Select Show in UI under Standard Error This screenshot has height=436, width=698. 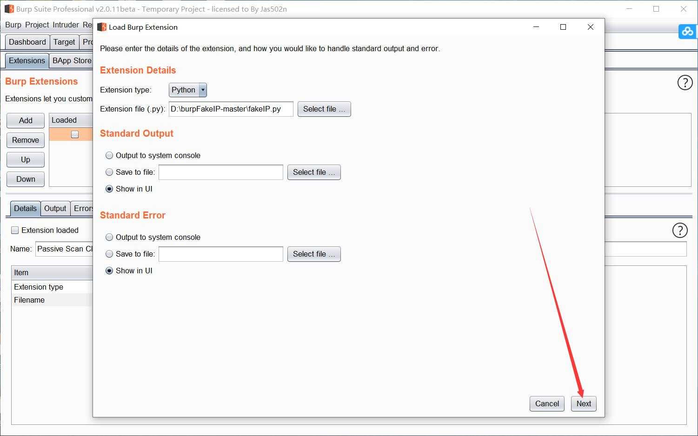click(x=109, y=271)
